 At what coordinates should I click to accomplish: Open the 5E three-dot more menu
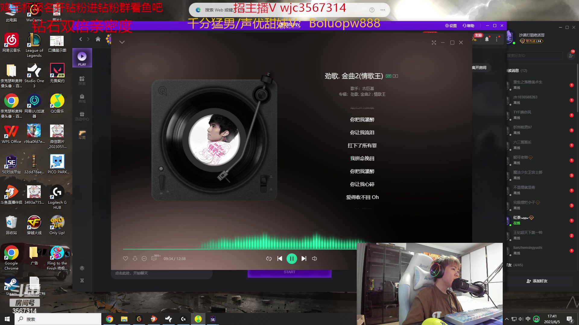point(497,39)
